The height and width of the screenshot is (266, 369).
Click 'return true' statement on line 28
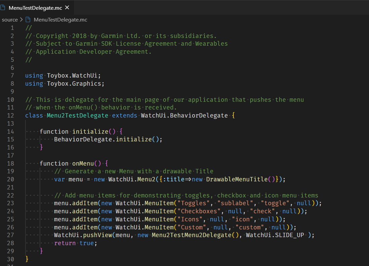coord(74,243)
